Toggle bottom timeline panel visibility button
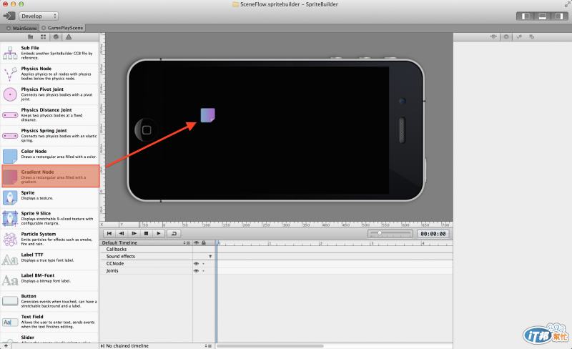The image size is (572, 349). (543, 16)
